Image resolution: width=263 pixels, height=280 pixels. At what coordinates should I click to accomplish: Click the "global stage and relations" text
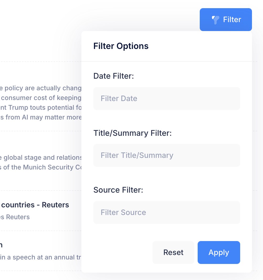point(41,158)
